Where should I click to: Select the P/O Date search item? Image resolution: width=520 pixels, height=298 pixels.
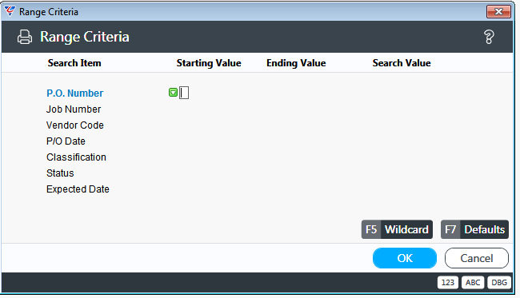pos(66,141)
